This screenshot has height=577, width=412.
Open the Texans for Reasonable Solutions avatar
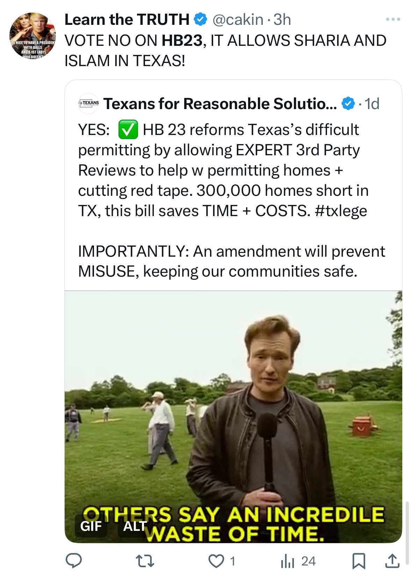click(88, 104)
